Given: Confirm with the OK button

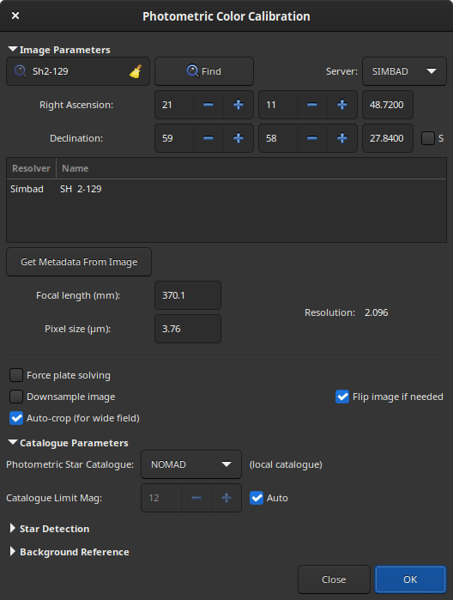Looking at the screenshot, I should tap(410, 579).
